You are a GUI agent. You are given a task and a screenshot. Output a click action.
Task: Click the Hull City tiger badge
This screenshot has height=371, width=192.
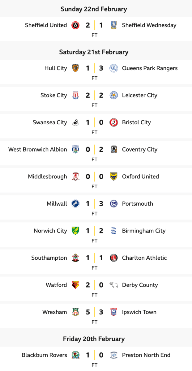click(75, 68)
